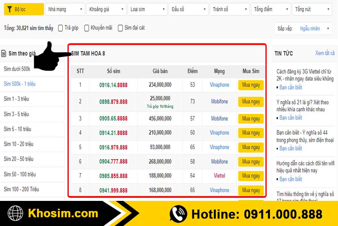Open the Tổng nút dropdown
The height and width of the screenshot is (226, 338).
(312, 9)
